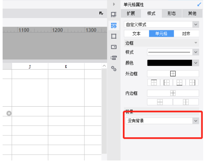Open the cell element sidebar icon
The height and width of the screenshot is (162, 205).
tap(114, 15)
